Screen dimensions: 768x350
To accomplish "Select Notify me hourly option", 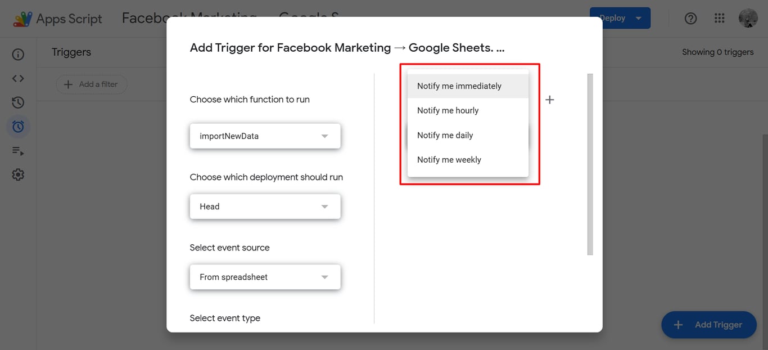I will [468, 111].
